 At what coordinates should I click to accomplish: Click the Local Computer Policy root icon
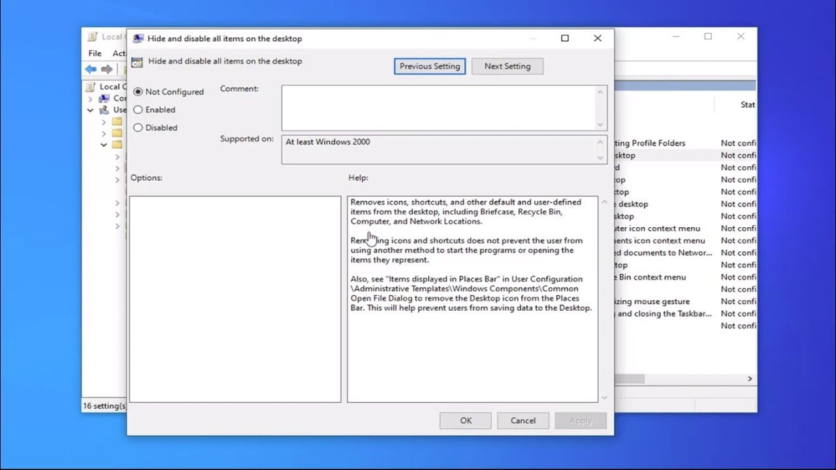[x=91, y=87]
